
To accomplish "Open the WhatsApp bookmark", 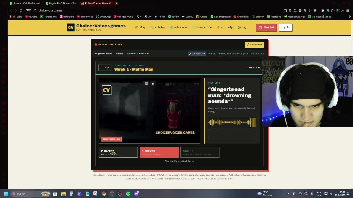I will pyautogui.click(x=103, y=16).
